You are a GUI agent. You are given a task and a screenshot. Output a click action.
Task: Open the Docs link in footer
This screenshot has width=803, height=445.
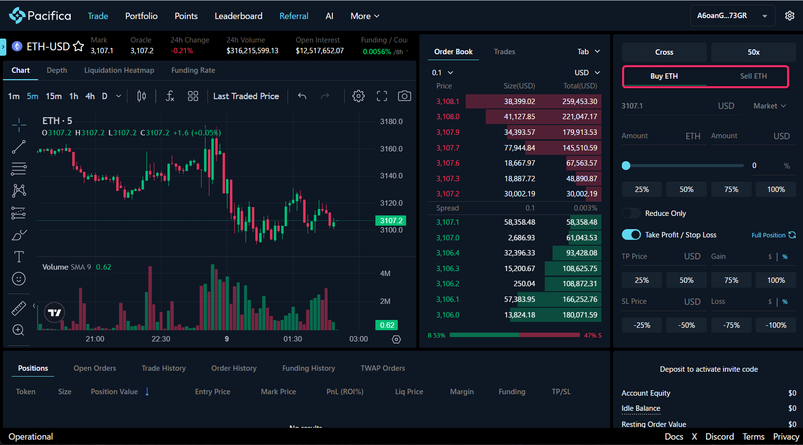[674, 437]
